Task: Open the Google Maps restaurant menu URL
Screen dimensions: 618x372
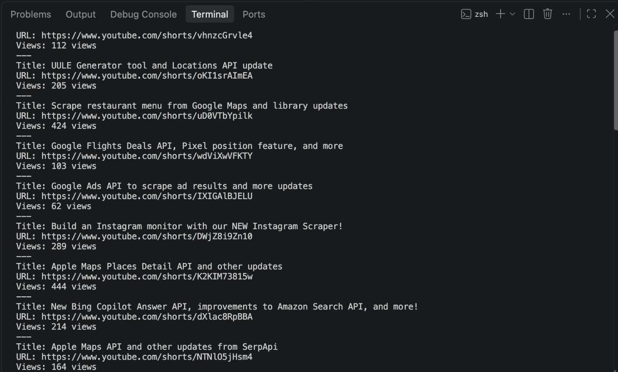Action: coord(147,116)
